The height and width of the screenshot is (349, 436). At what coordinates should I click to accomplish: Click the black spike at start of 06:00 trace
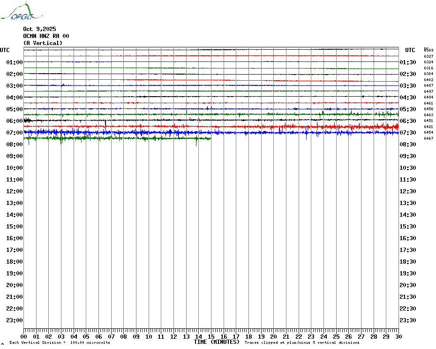coord(27,120)
